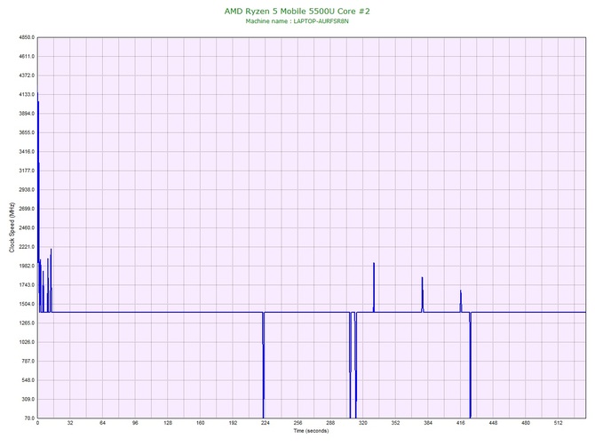Click the clock spike peak near 330 seconds
Screen dimensions: 595x446
click(x=374, y=264)
